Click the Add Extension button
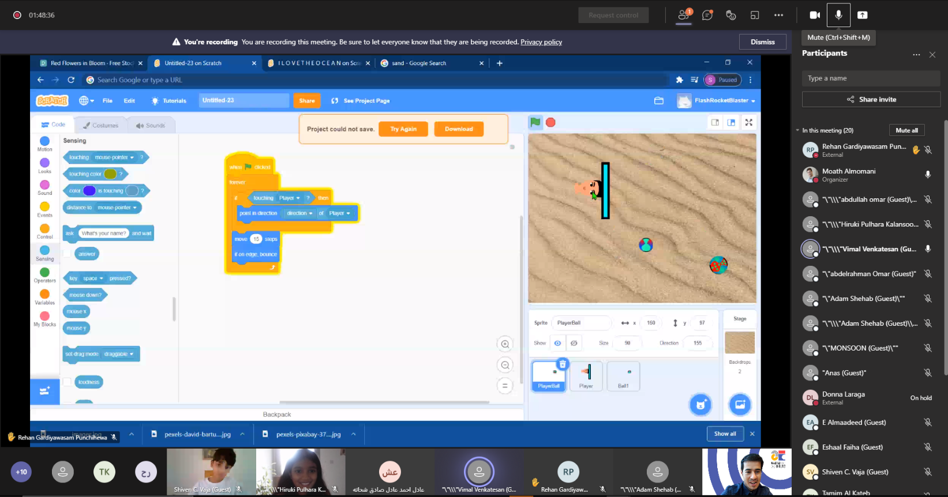This screenshot has width=948, height=497. pos(44,391)
